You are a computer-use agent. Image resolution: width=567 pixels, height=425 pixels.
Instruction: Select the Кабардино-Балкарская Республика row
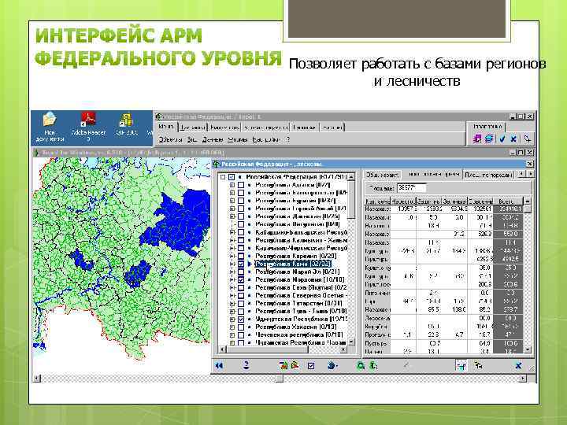pyautogui.click(x=301, y=232)
